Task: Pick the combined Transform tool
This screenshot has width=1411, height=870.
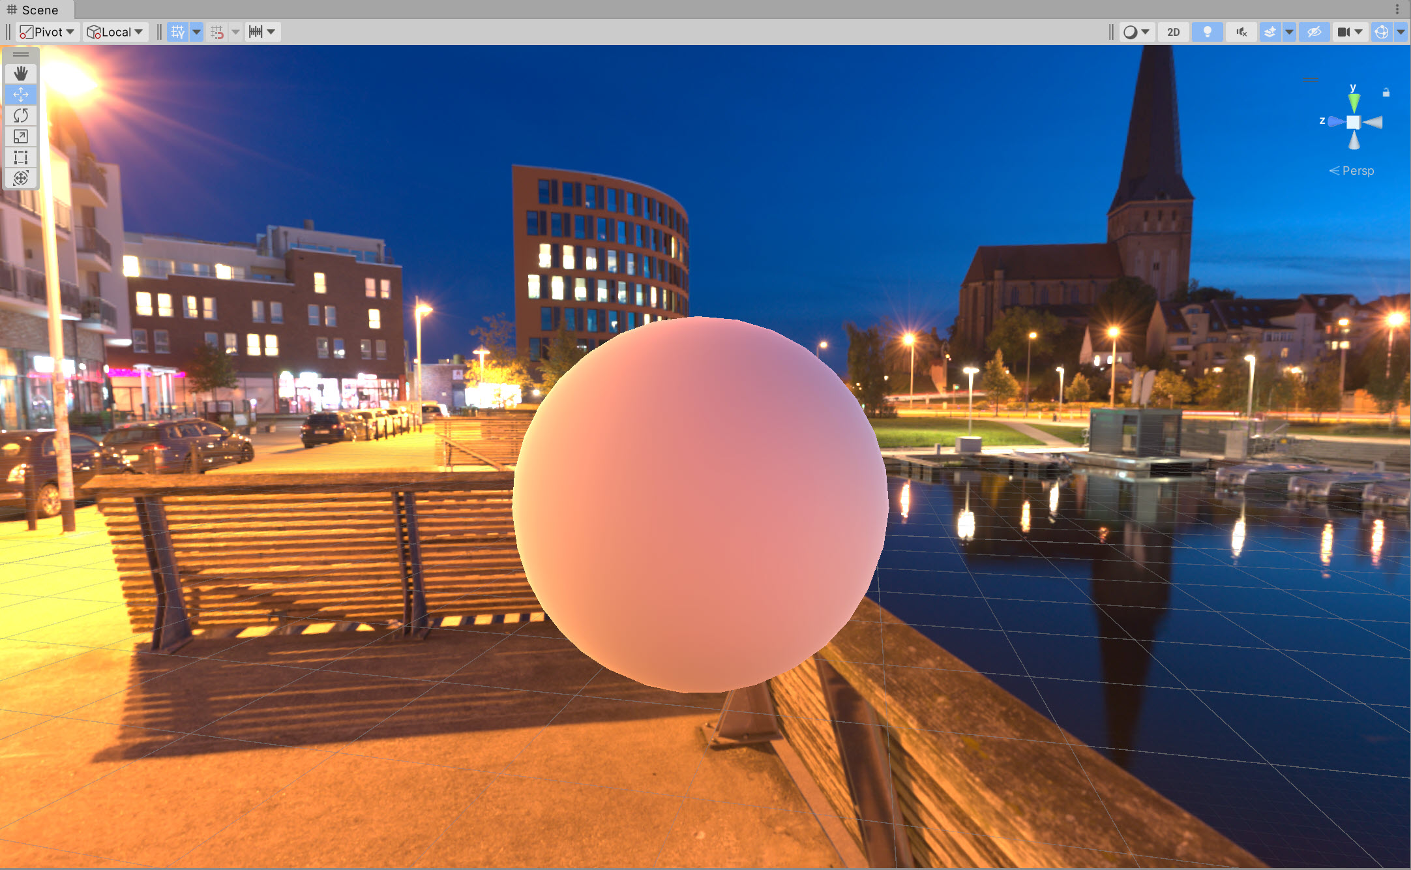Action: (21, 178)
